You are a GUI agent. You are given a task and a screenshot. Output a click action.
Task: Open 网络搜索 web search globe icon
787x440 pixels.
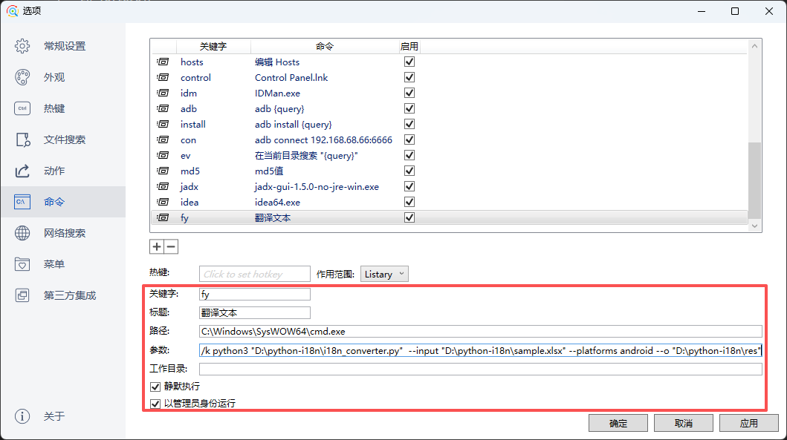click(x=22, y=233)
